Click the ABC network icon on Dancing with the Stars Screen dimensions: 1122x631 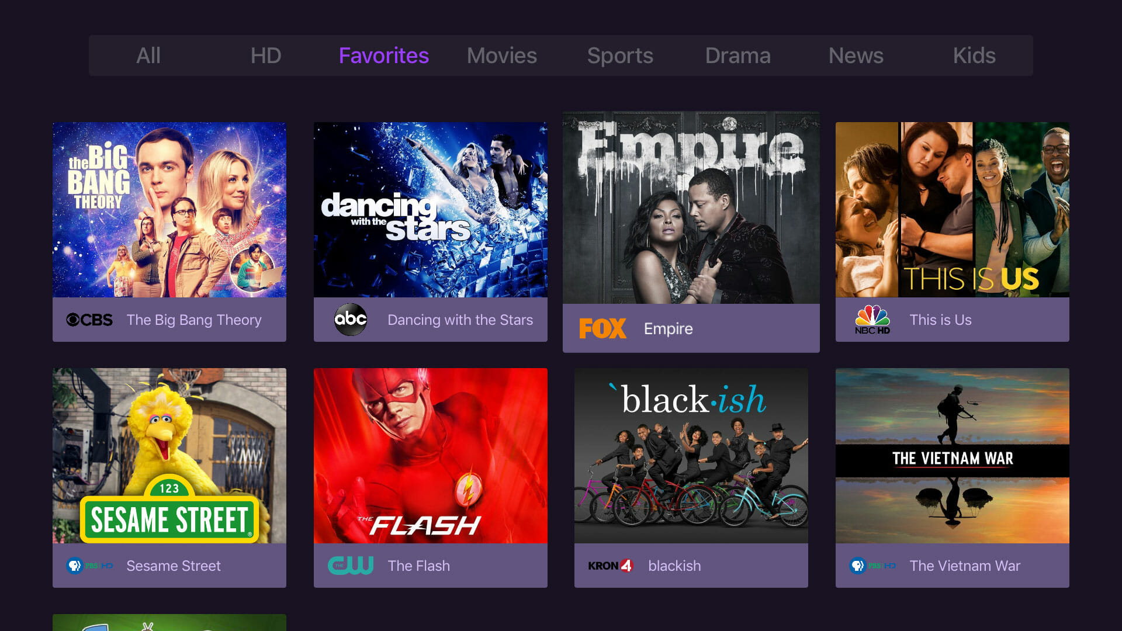pos(350,319)
